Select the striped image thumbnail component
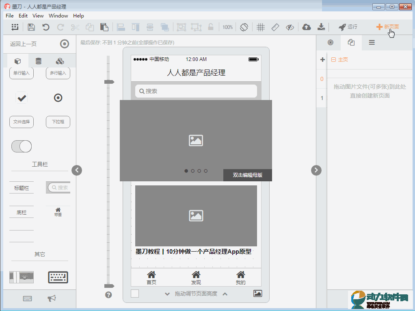This screenshot has width=415, height=311. coord(22,277)
